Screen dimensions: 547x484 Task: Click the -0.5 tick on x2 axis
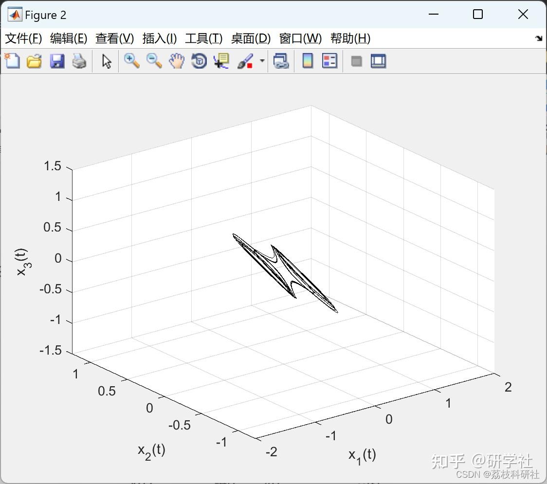click(179, 425)
